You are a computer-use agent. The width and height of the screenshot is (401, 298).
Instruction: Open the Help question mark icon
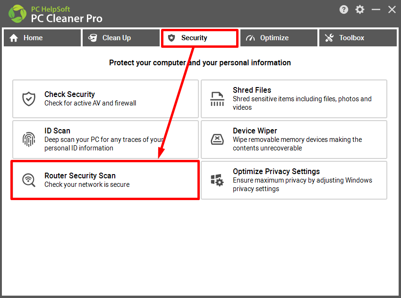click(344, 10)
